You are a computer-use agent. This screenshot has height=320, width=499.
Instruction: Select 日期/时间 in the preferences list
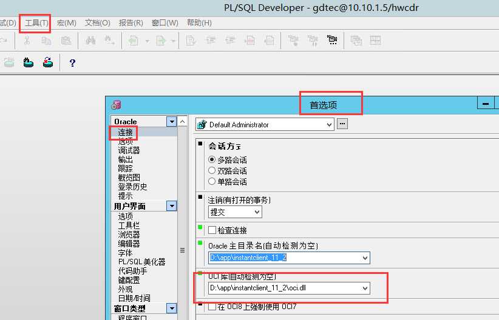pyautogui.click(x=134, y=298)
